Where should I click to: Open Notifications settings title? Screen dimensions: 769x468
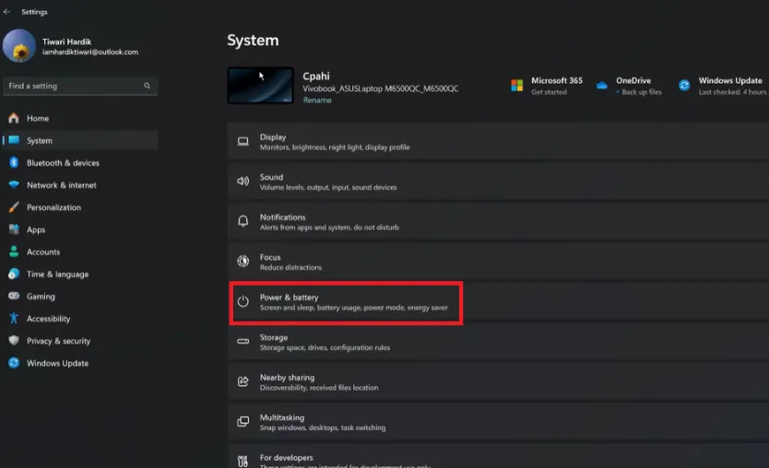[282, 217]
